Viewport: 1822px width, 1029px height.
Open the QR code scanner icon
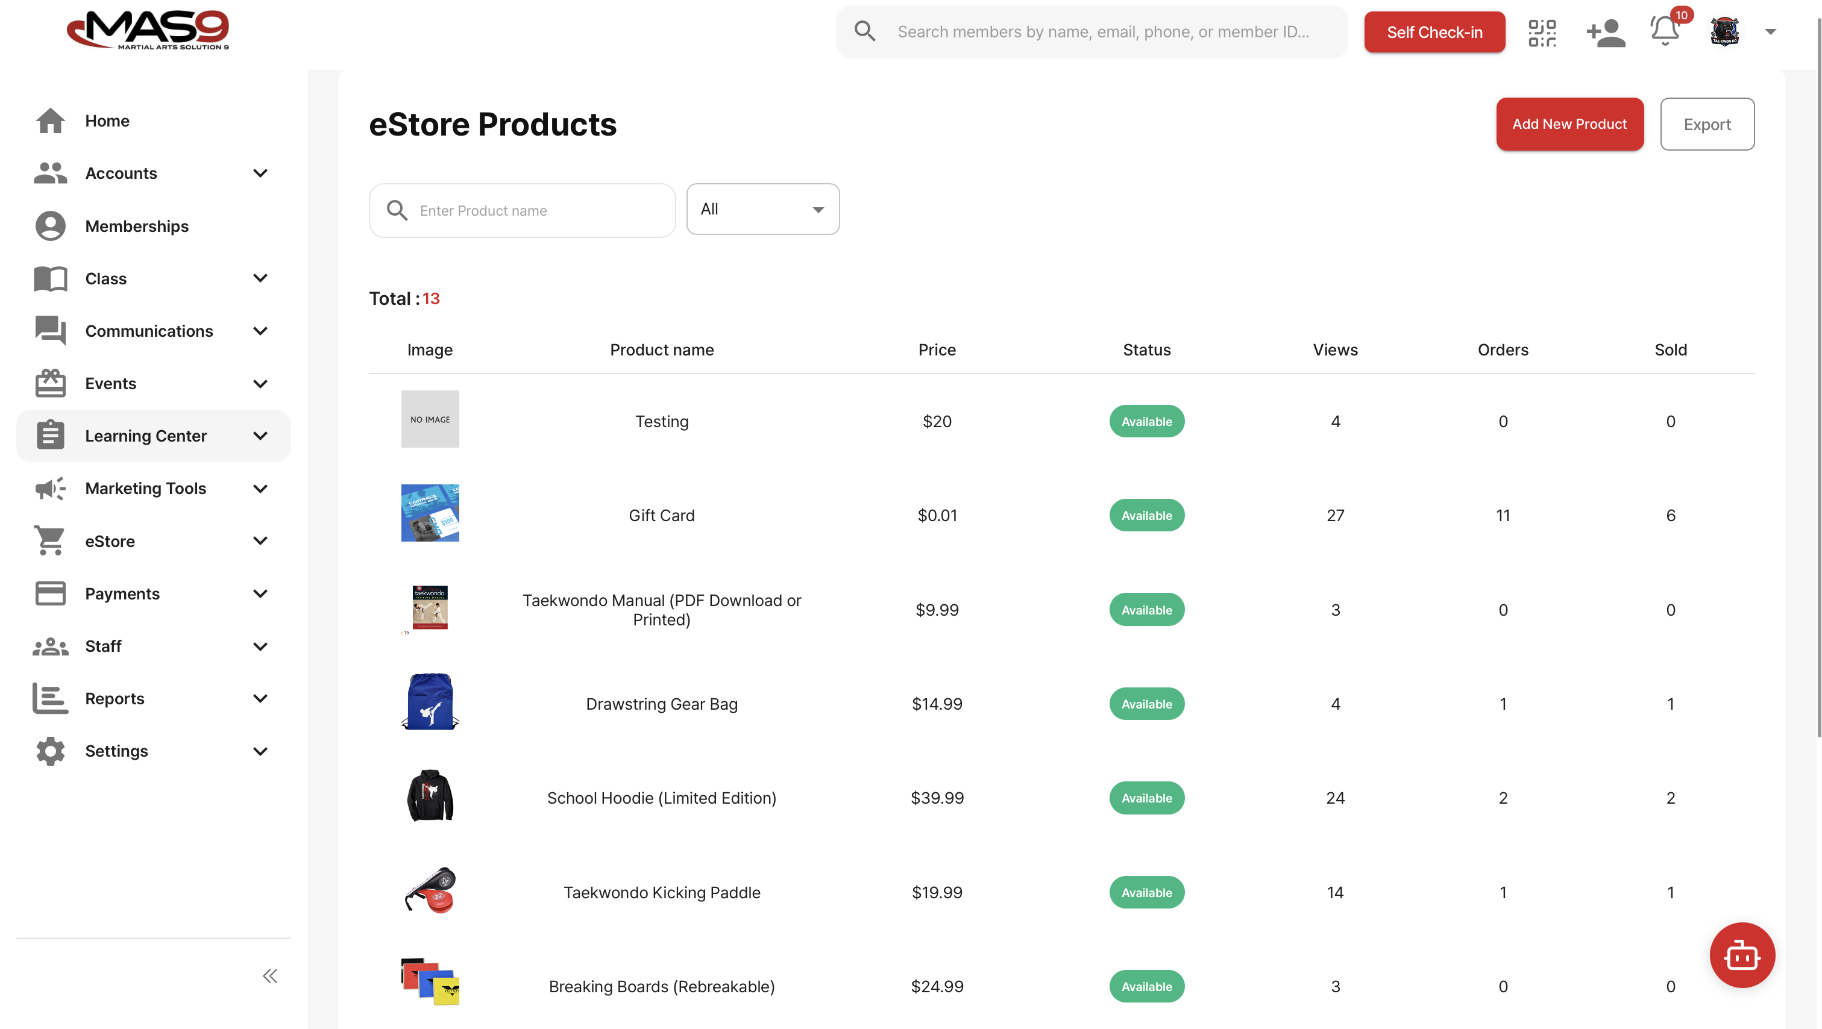point(1542,32)
